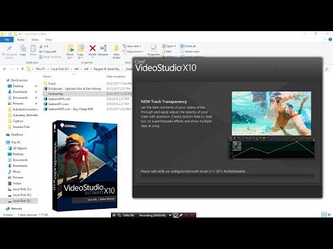Sort by the Name column header
The image size is (333, 249).
click(x=47, y=76)
